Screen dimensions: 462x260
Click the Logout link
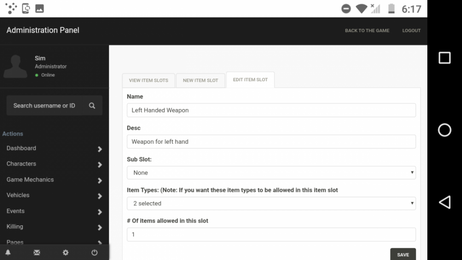(x=411, y=31)
